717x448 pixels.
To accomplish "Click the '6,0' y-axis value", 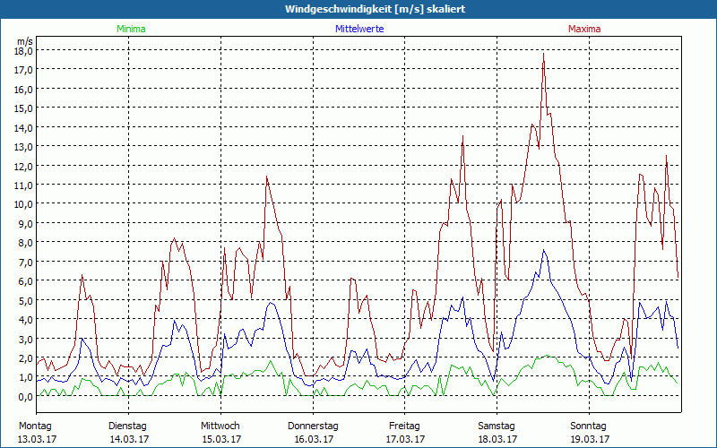I will point(27,281).
